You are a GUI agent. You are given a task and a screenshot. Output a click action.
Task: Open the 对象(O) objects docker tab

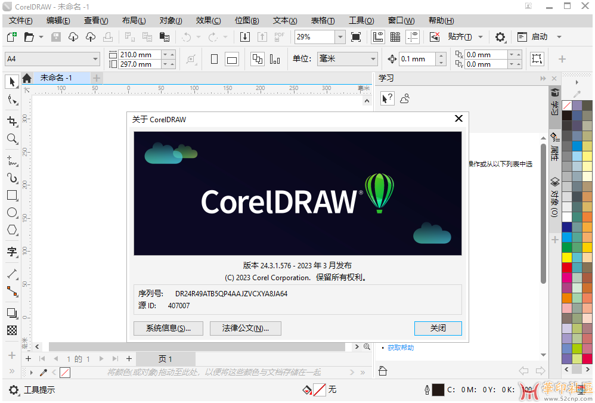pos(554,198)
